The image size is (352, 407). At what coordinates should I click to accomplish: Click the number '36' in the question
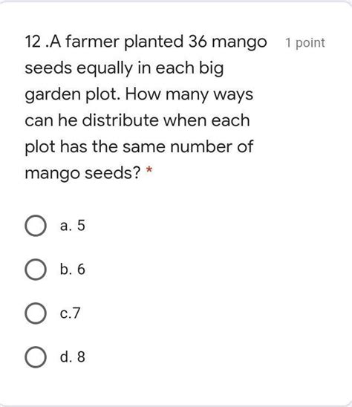pos(198,42)
